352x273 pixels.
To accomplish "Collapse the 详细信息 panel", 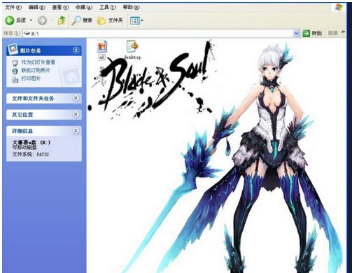I will coord(76,131).
